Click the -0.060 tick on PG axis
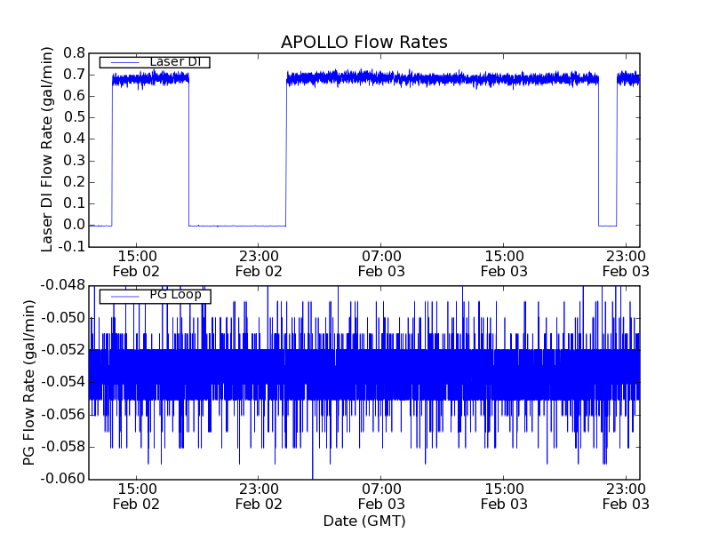 pos(63,479)
